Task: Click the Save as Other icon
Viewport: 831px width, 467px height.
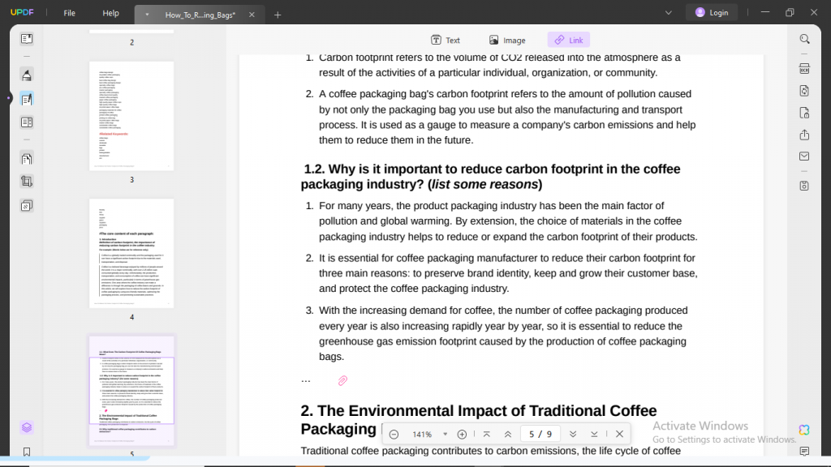Action: click(x=804, y=186)
